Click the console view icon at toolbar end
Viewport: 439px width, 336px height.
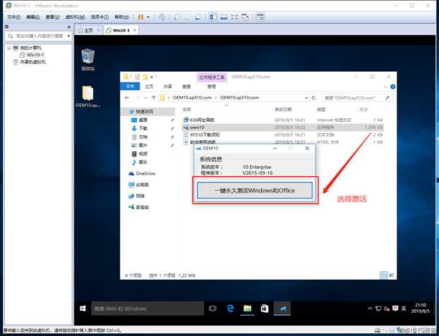pos(260,18)
